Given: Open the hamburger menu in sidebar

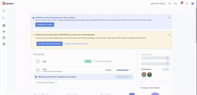Looking at the screenshot, I should click(3, 11).
